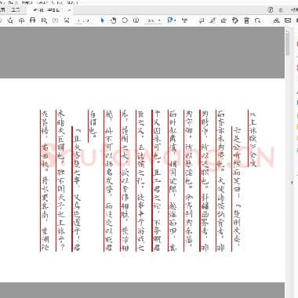Open the fill and sign pen tool

pyautogui.click(x=223, y=20)
